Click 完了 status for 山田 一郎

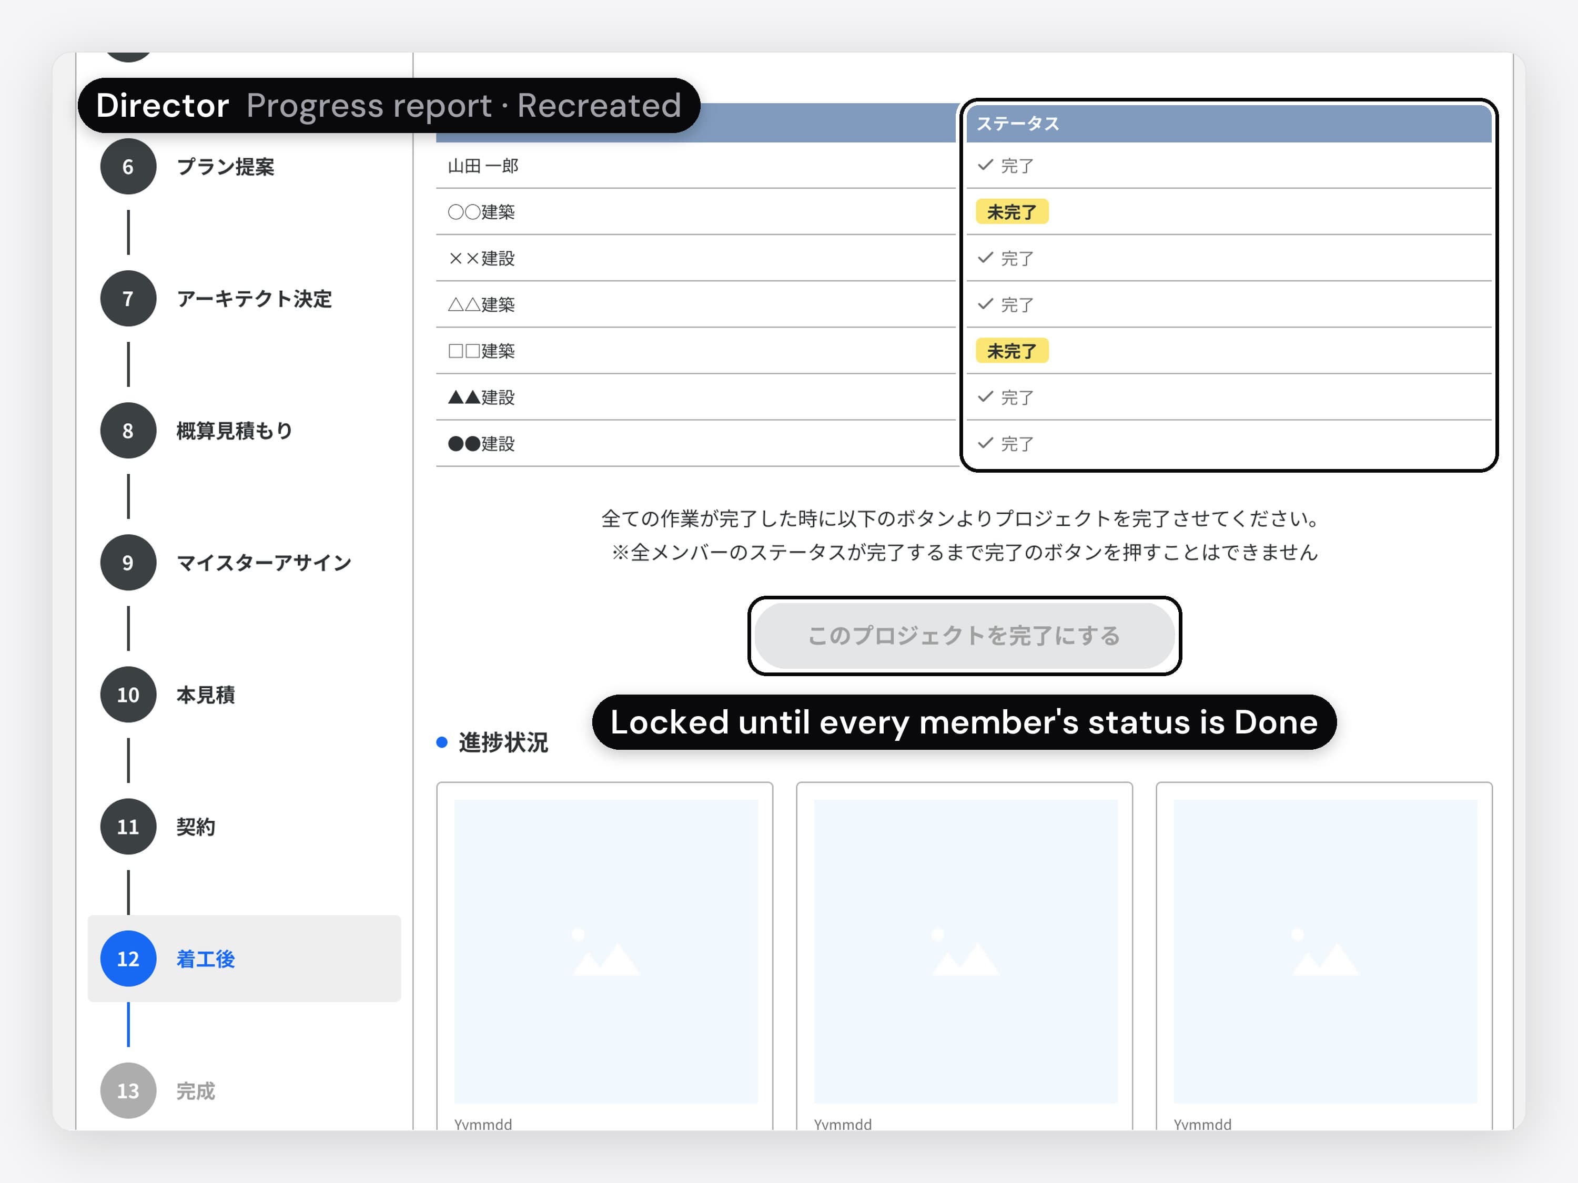coord(1006,166)
